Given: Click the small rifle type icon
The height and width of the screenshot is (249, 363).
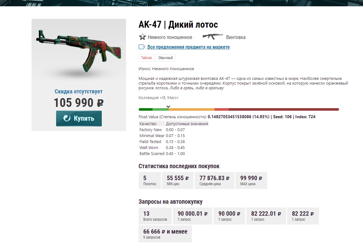Looking at the screenshot, I should (x=212, y=36).
